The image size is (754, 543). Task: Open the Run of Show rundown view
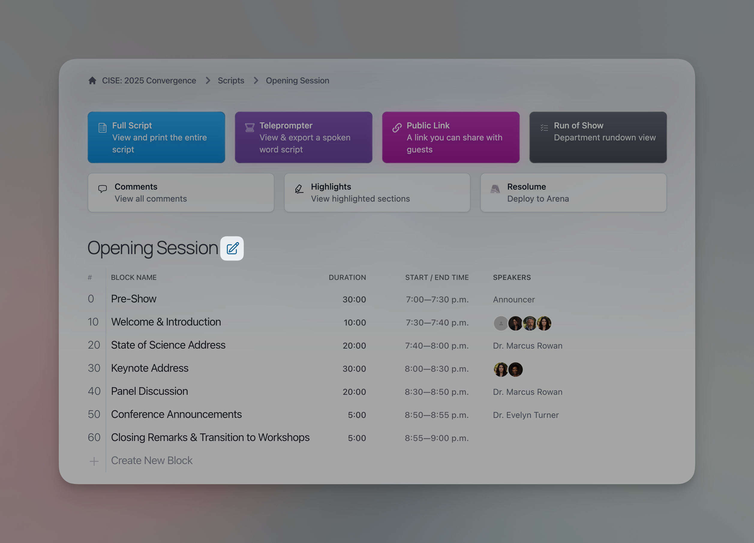pos(598,137)
